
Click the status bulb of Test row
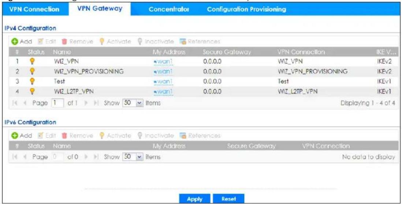pos(32,81)
